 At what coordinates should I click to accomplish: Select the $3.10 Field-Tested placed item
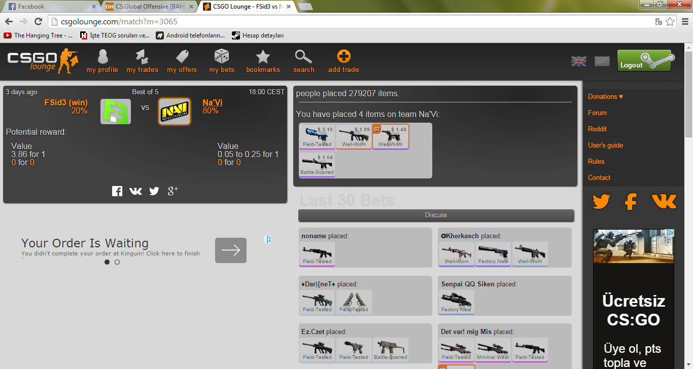[317, 136]
